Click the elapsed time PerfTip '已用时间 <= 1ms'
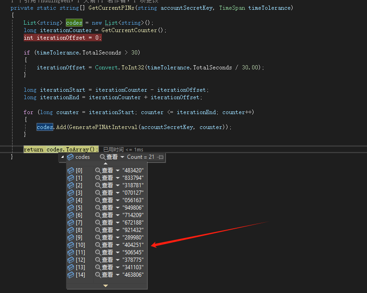This screenshot has height=293, width=367. (123, 150)
